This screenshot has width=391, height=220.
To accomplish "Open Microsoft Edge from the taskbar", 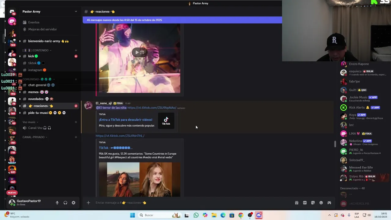I will 223,215.
